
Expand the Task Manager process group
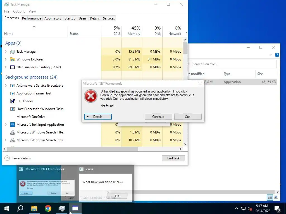[6, 52]
